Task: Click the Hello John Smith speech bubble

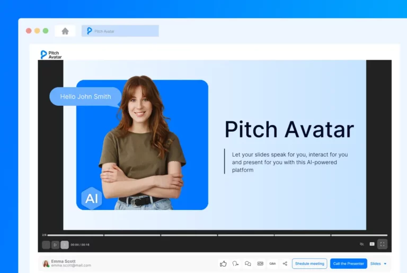Action: tap(85, 97)
